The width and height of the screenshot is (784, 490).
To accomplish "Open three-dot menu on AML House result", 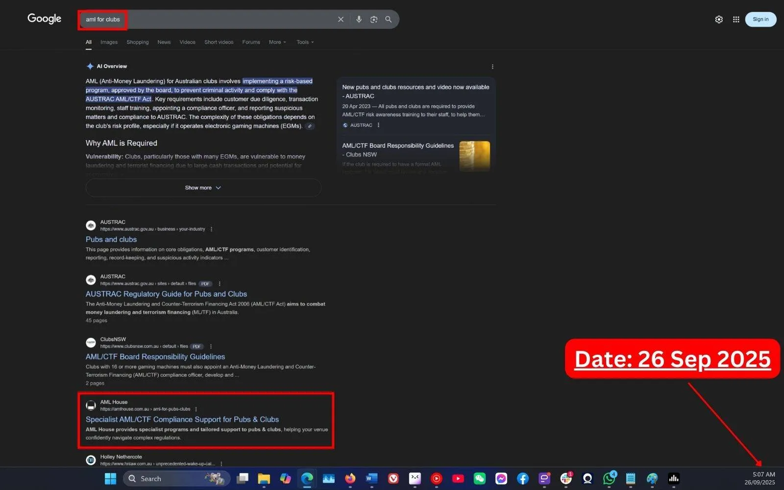I will pos(196,409).
